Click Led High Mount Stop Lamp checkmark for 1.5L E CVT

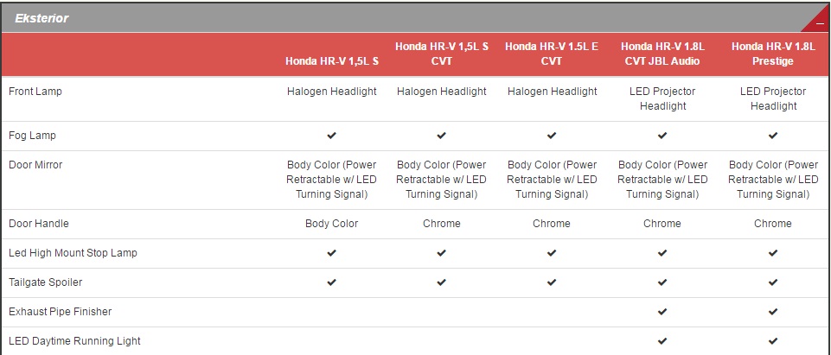click(x=552, y=253)
